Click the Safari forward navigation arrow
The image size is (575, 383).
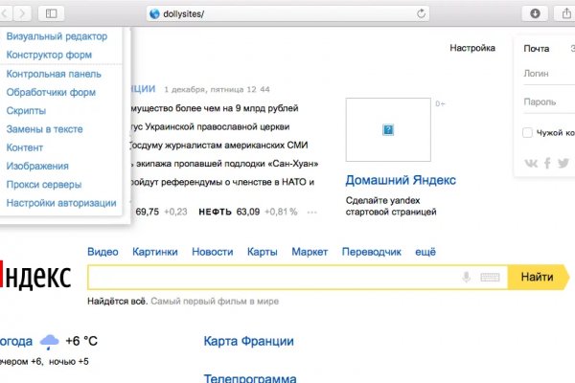click(x=22, y=13)
